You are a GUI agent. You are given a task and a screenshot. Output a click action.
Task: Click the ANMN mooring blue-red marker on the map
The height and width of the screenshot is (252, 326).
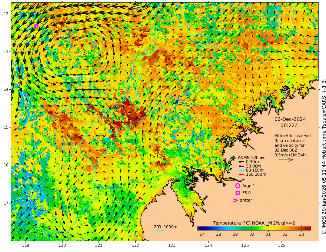click(177, 100)
